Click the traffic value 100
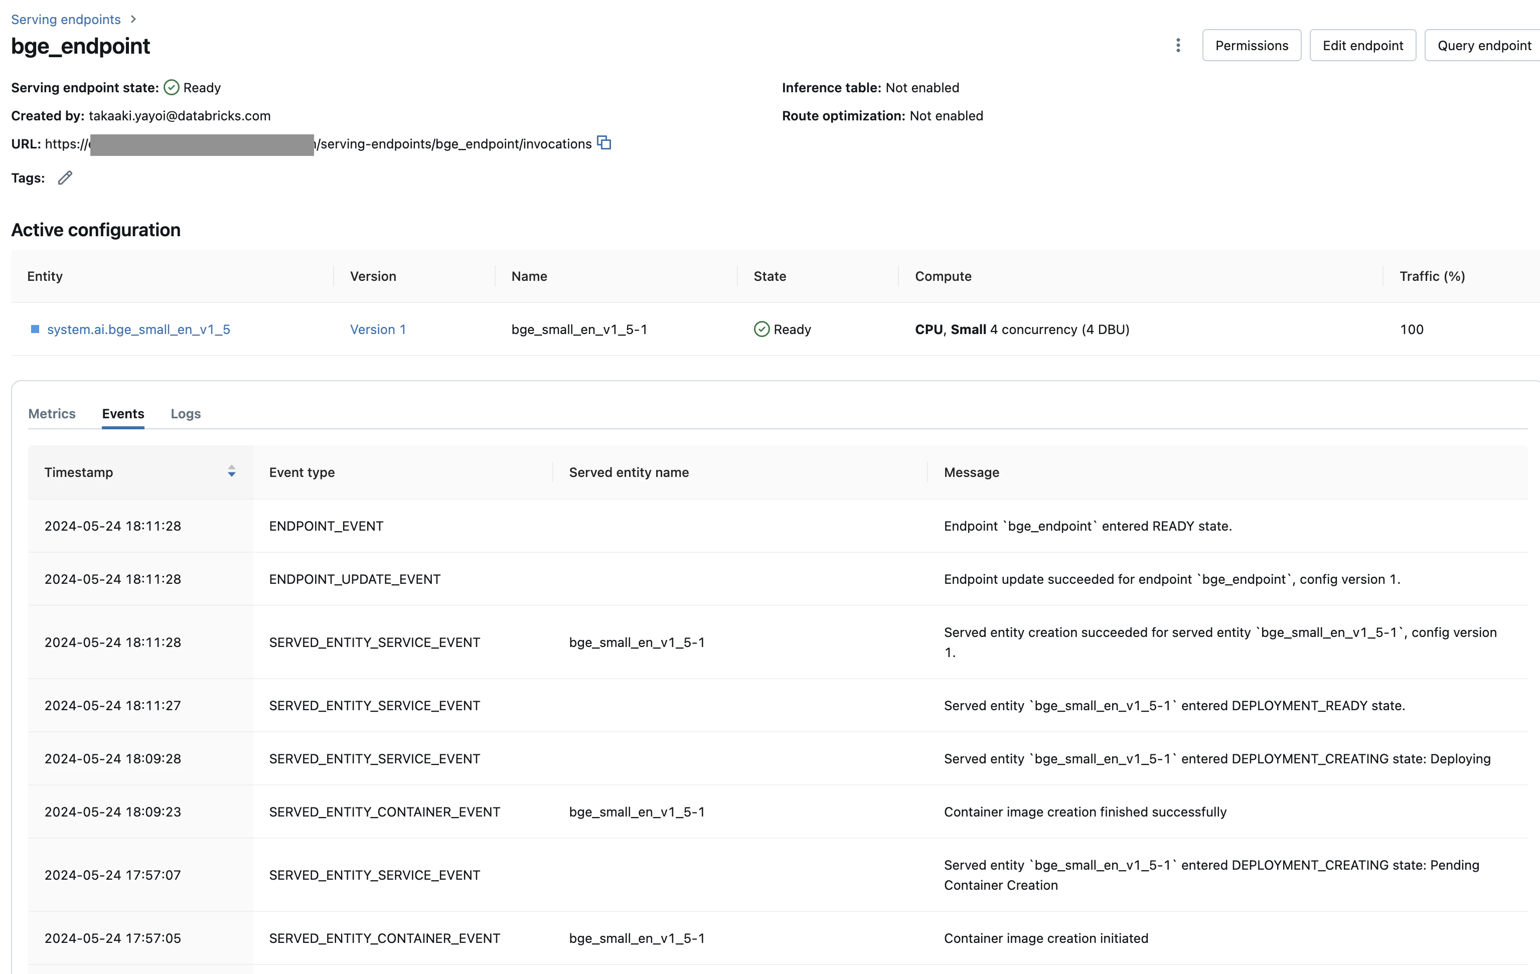 pyautogui.click(x=1412, y=330)
